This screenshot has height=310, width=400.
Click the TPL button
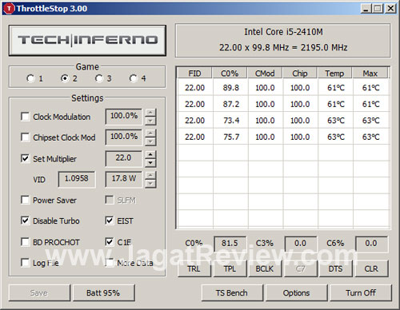click(230, 269)
